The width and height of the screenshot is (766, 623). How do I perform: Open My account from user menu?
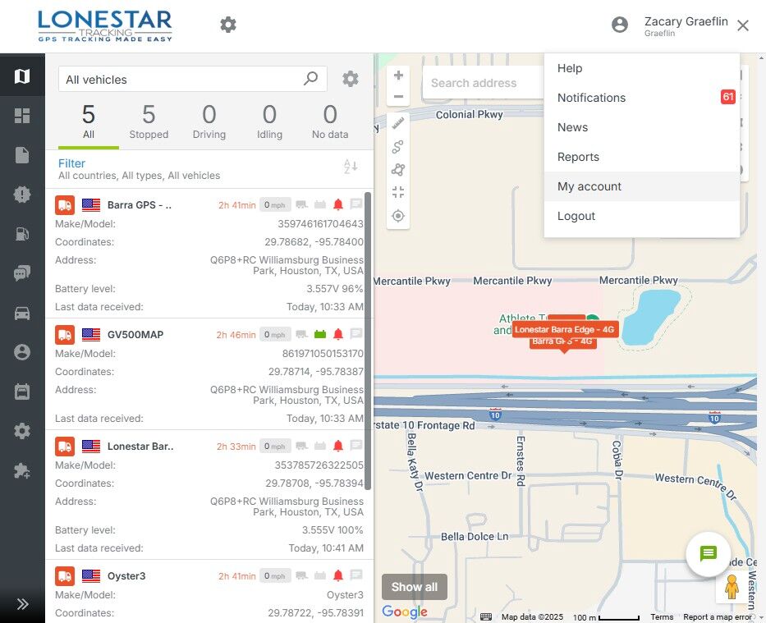[641, 186]
